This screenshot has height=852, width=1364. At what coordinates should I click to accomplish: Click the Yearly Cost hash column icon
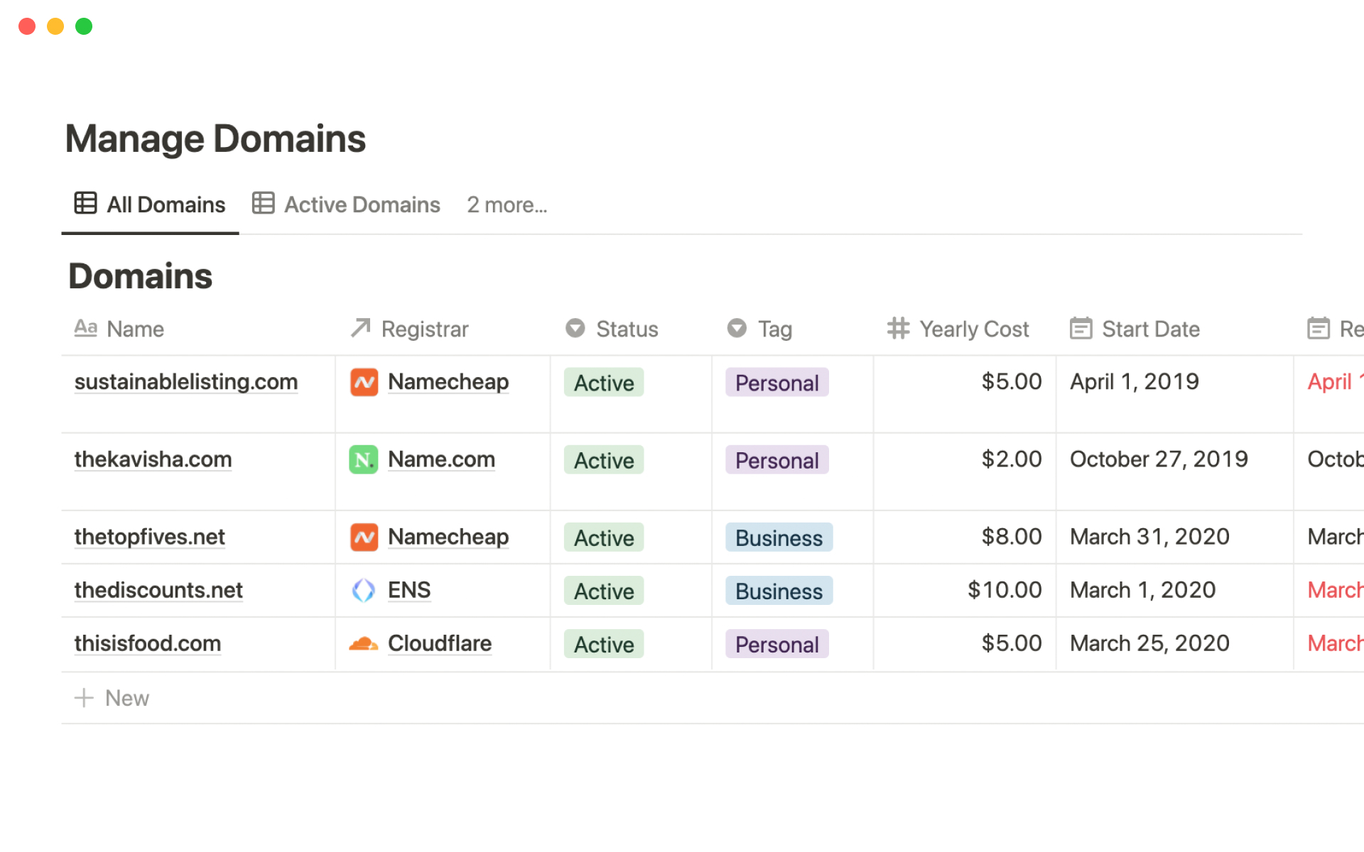click(x=898, y=329)
